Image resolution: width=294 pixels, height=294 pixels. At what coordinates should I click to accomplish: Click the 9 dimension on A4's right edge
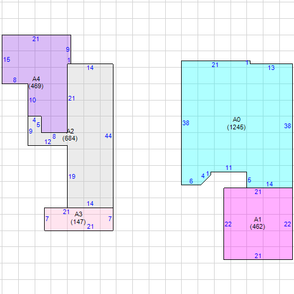point(68,49)
